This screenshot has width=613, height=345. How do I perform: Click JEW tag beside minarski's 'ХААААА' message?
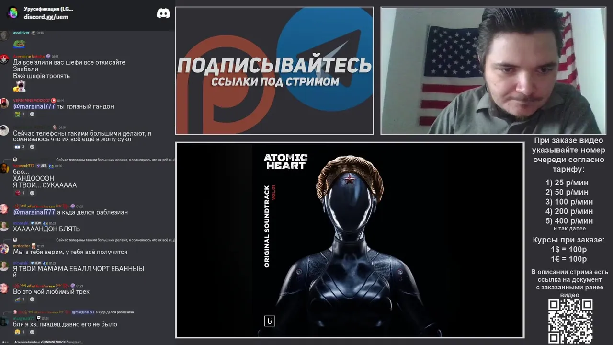pyautogui.click(x=35, y=223)
